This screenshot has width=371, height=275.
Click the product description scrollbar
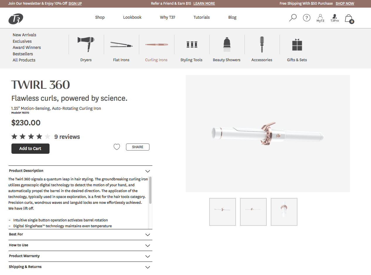click(x=150, y=190)
